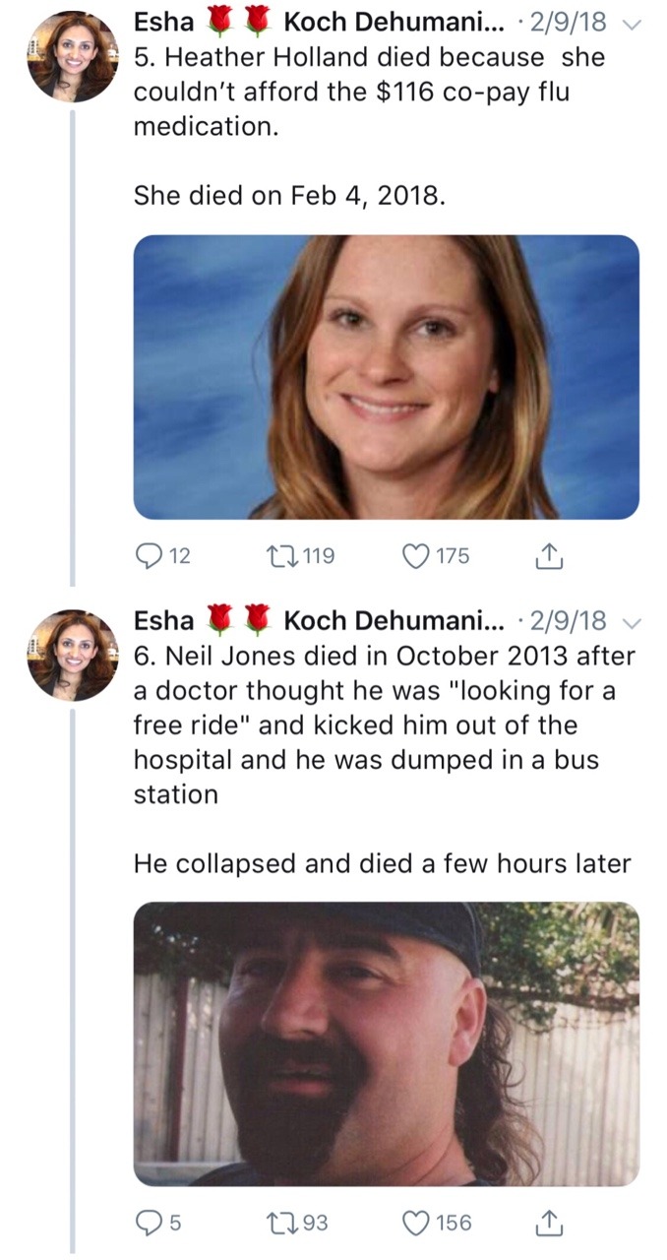This screenshot has width=667, height=1260.
Task: Share the Neil Jones tweet
Action: click(545, 1224)
